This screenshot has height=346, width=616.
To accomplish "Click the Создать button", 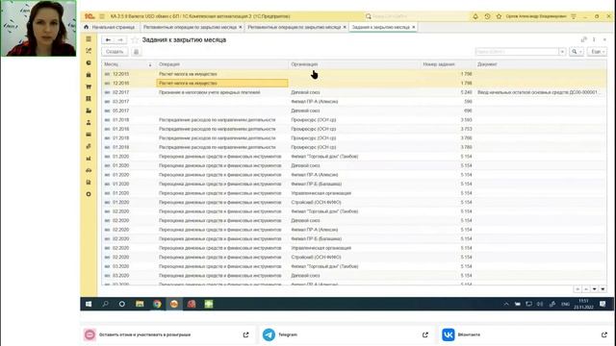I will tap(115, 52).
